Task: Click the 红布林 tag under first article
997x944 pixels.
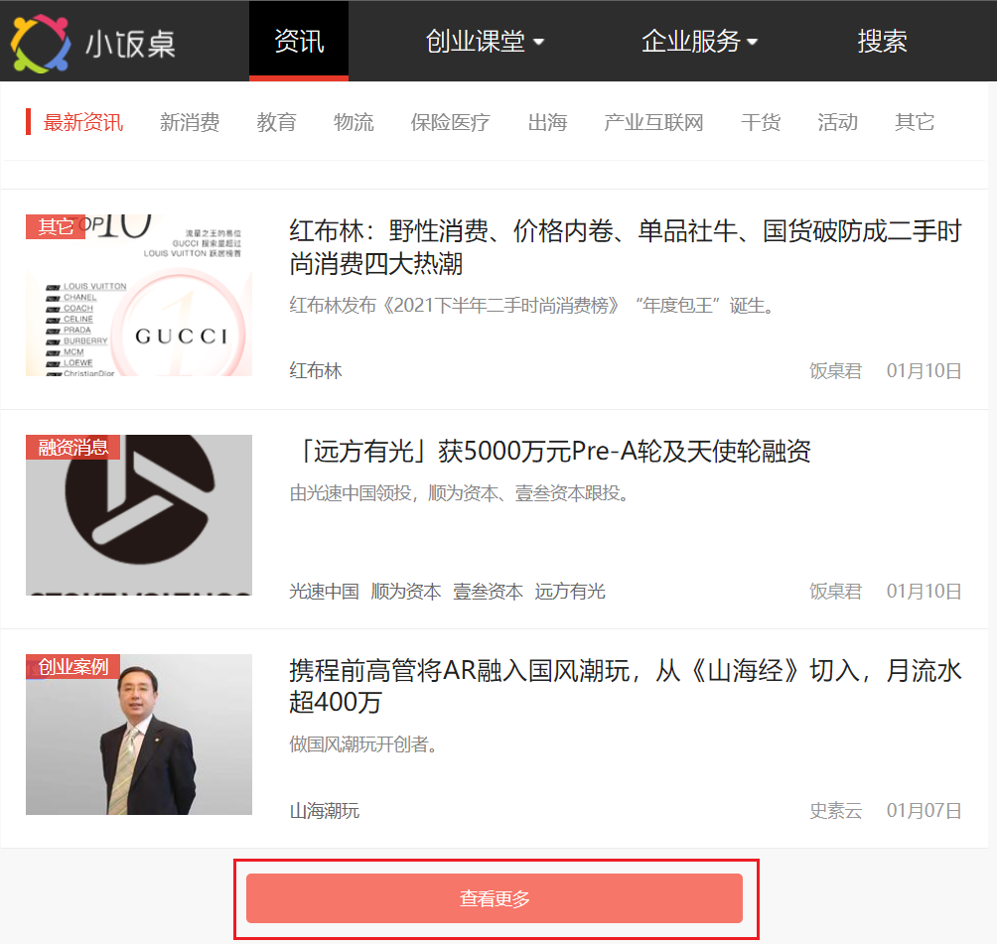Action: [x=316, y=370]
